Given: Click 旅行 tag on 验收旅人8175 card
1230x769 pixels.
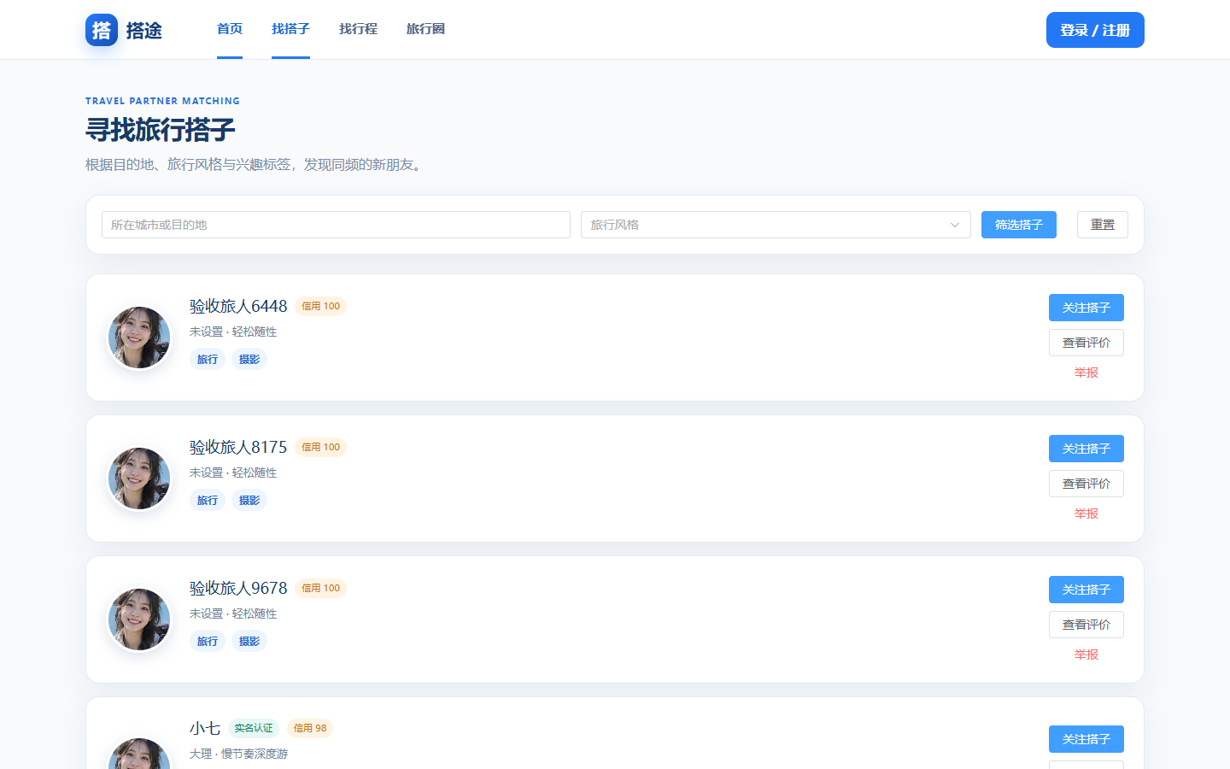Looking at the screenshot, I should pyautogui.click(x=208, y=501).
